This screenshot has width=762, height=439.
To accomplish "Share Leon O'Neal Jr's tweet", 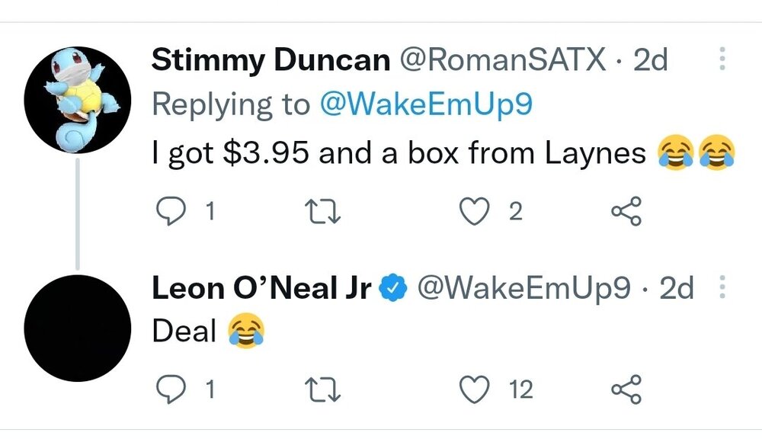I will pyautogui.click(x=627, y=390).
